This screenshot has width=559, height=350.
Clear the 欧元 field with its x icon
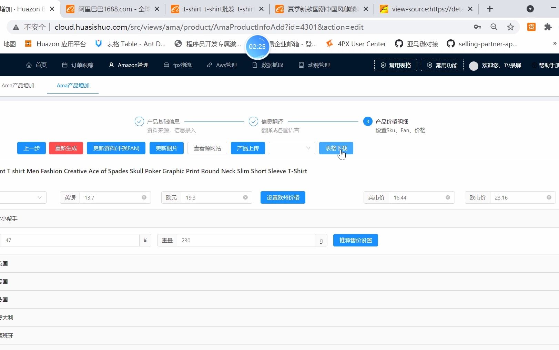click(x=245, y=197)
